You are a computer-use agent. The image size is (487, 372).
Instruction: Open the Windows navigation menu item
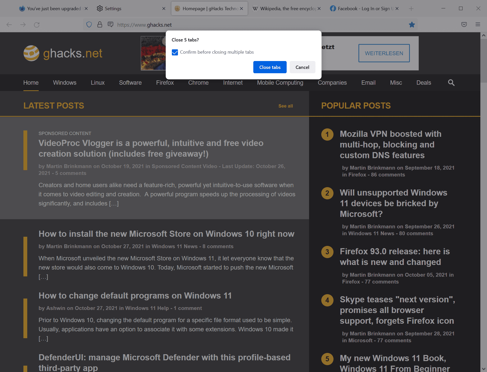coord(65,83)
